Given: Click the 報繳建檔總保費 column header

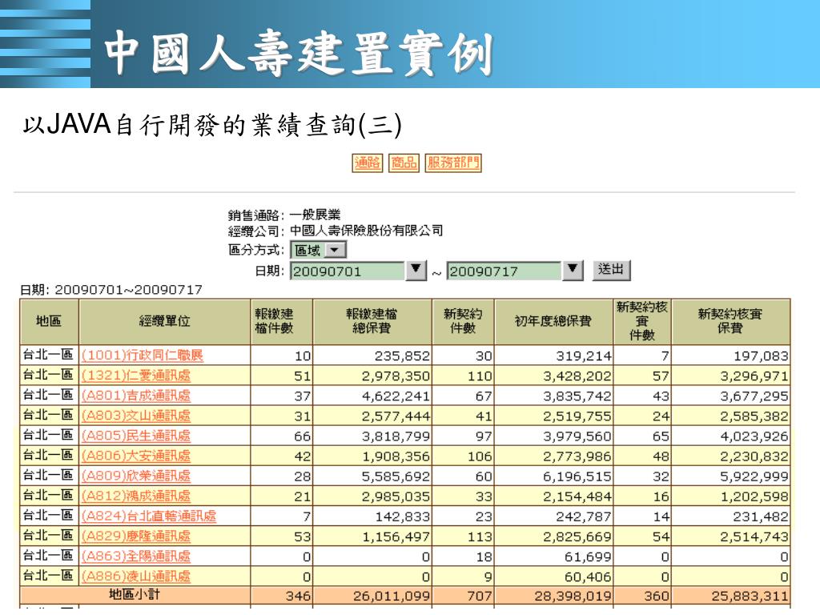Looking at the screenshot, I should pyautogui.click(x=372, y=321).
